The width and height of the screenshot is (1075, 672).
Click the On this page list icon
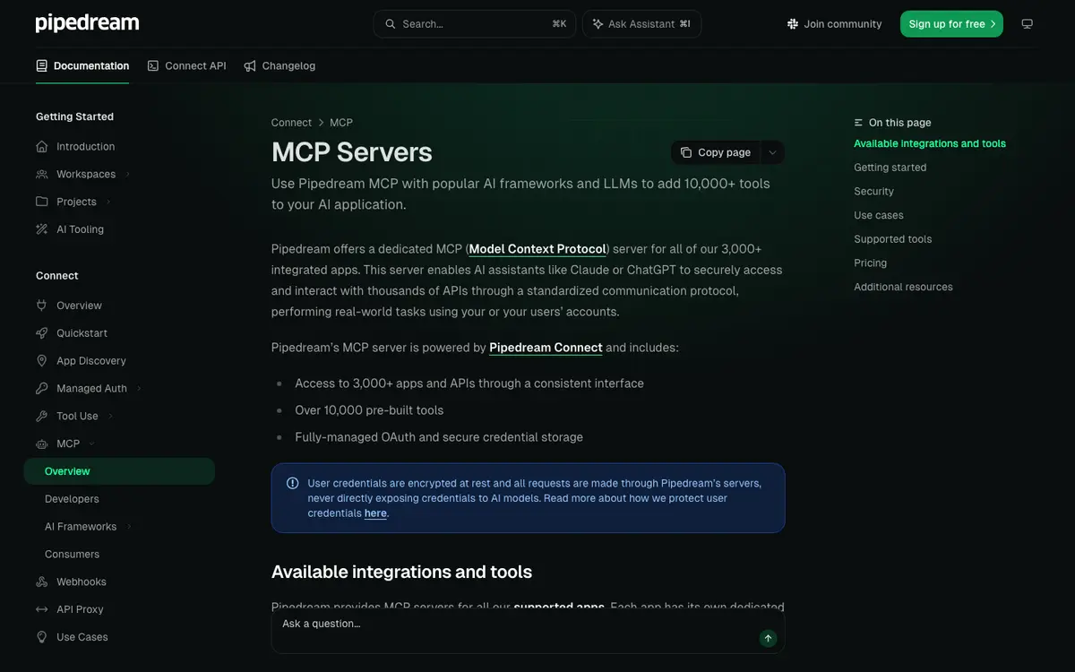(859, 123)
